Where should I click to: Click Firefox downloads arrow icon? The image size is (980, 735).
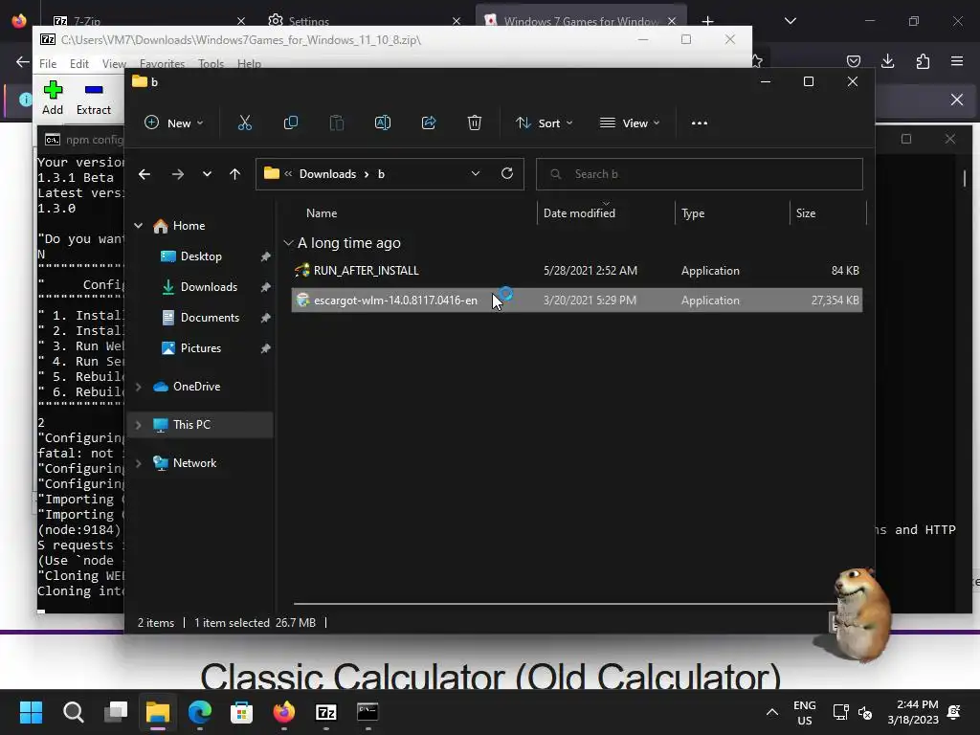pos(887,60)
